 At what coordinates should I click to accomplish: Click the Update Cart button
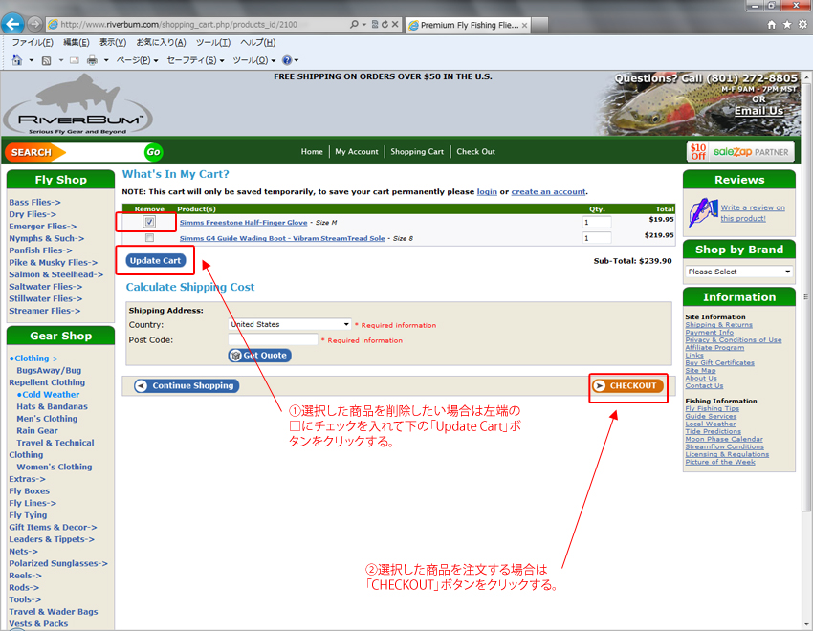[x=155, y=261]
